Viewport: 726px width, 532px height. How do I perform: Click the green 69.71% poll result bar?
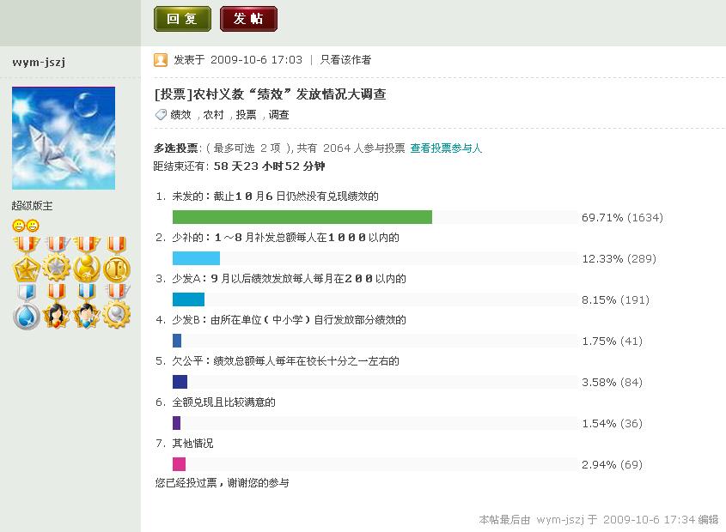[x=302, y=217]
